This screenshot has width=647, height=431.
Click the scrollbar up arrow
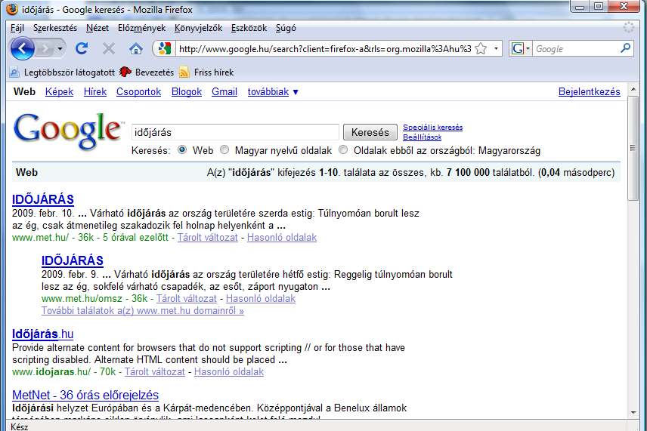pyautogui.click(x=633, y=89)
